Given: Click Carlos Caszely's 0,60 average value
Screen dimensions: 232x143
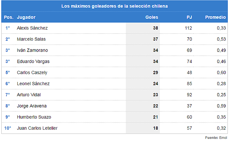Looking at the screenshot, I should pyautogui.click(x=221, y=72).
